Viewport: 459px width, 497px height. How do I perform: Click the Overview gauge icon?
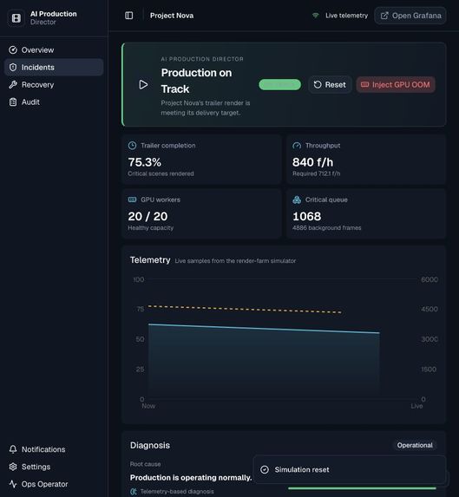13,50
